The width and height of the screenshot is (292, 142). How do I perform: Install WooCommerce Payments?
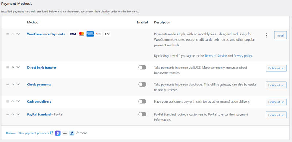tap(280, 35)
